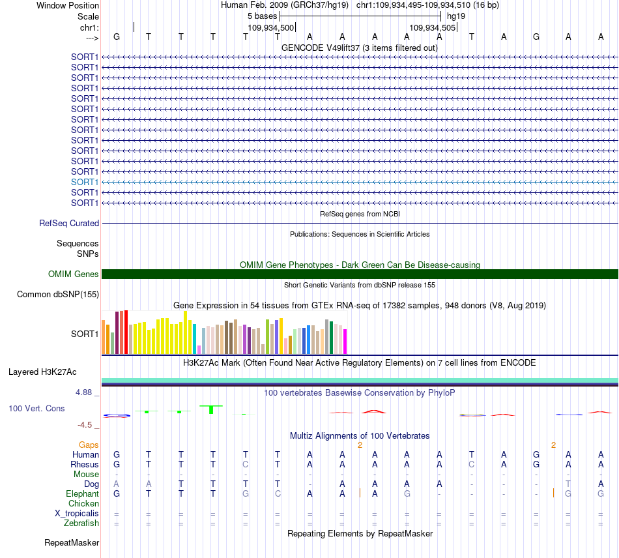The width and height of the screenshot is (619, 558).
Task: Click the Zebrafish species label
Action: (x=81, y=523)
